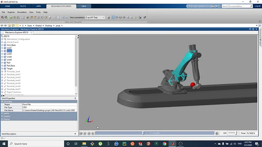Expand the Inertia properties section
The height and width of the screenshot is (147, 262).
click(x=2, y=113)
